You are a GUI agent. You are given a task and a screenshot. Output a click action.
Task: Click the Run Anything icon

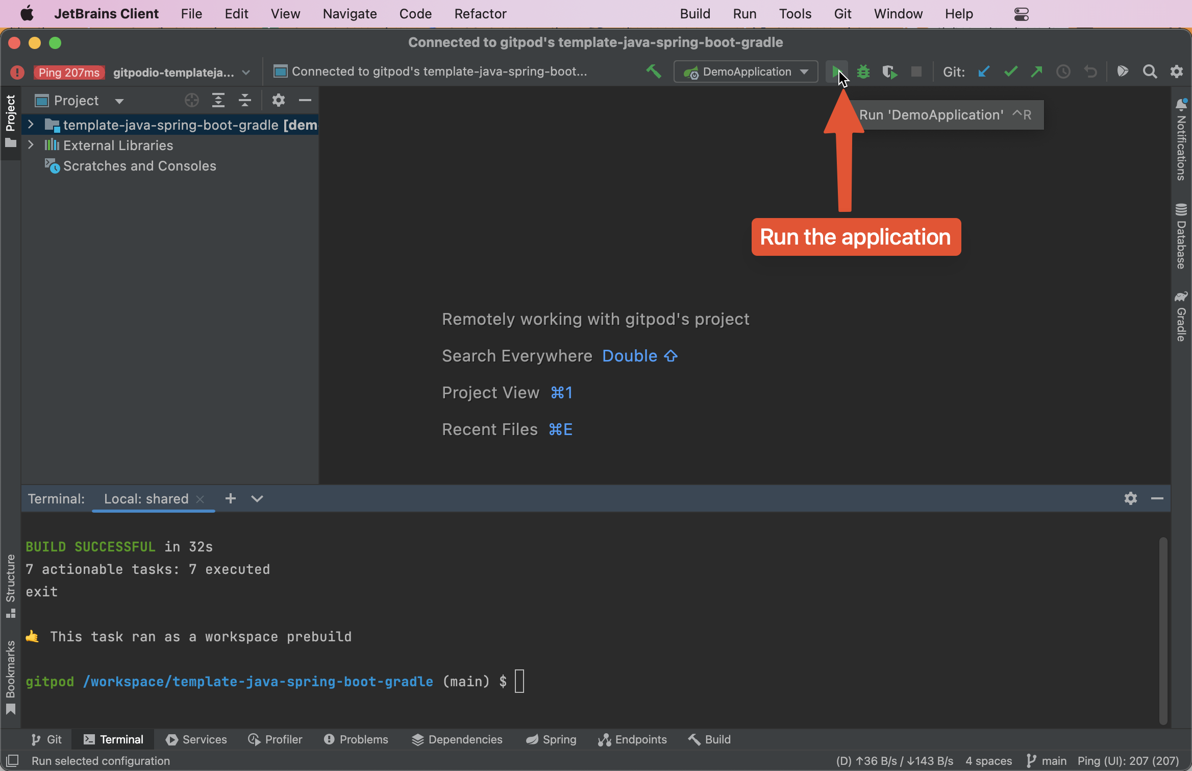[x=1123, y=71]
